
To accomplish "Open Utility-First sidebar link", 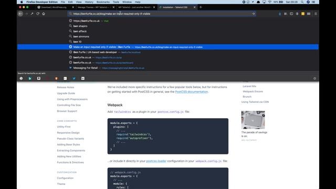I will click(x=64, y=127).
